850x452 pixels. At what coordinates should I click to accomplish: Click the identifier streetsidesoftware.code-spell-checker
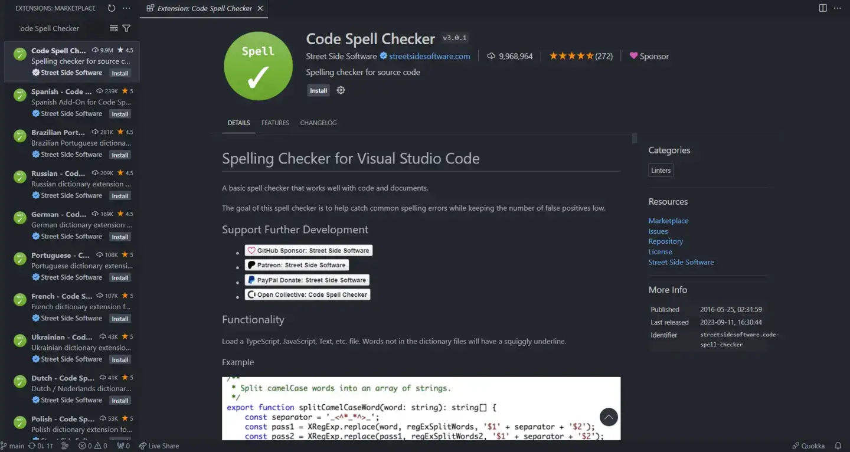tap(740, 339)
